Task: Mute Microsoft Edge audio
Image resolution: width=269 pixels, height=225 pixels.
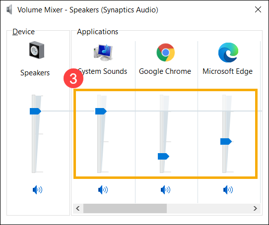Action: (x=228, y=190)
